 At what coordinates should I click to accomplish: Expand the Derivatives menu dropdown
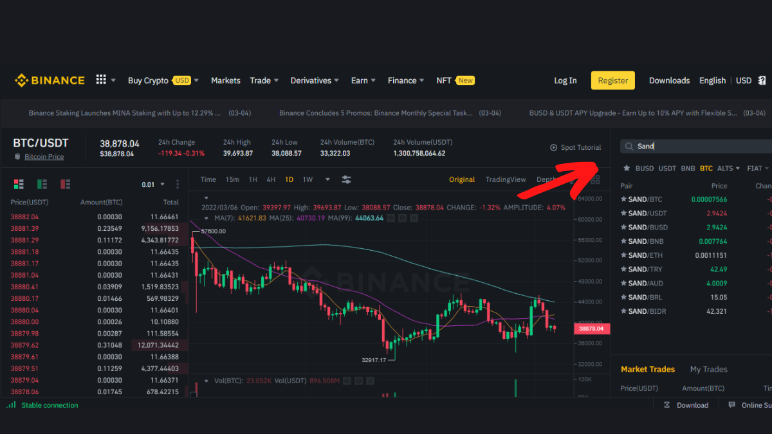336,81
